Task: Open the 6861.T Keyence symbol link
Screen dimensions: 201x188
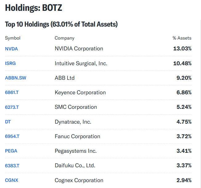Action: tap(12, 92)
